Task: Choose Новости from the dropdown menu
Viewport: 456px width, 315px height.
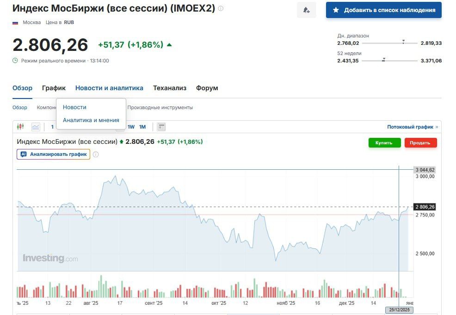Action: tap(74, 107)
